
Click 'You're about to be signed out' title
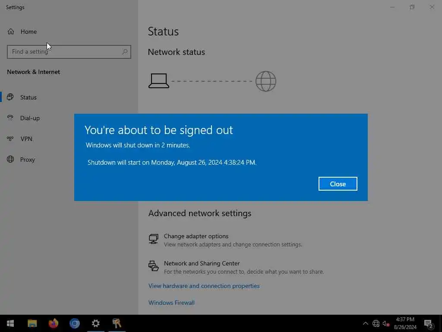tap(159, 130)
